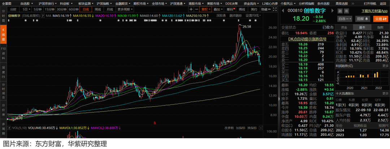This screenshot has height=149, width=390.
Task: Close the VOL indicator panel
Action: tap(261, 128)
